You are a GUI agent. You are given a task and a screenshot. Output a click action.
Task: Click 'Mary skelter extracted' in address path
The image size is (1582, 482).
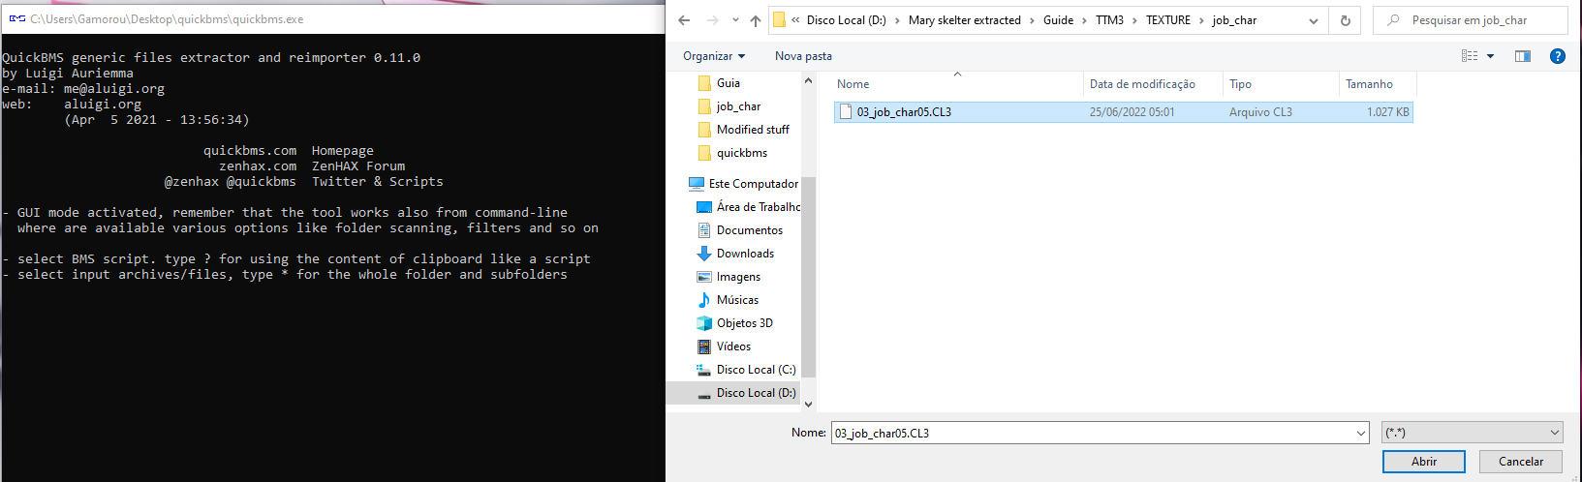point(964,20)
